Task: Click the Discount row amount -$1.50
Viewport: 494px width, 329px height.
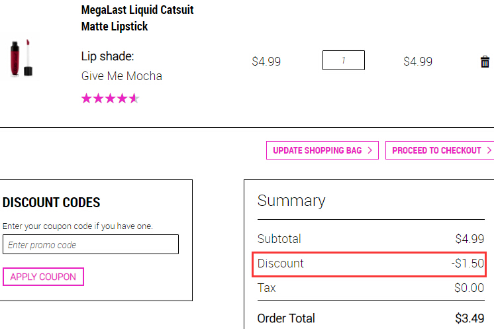Action: [468, 263]
